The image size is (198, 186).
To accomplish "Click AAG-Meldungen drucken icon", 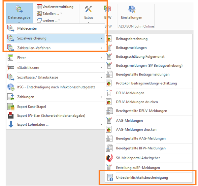I will point(109,130).
